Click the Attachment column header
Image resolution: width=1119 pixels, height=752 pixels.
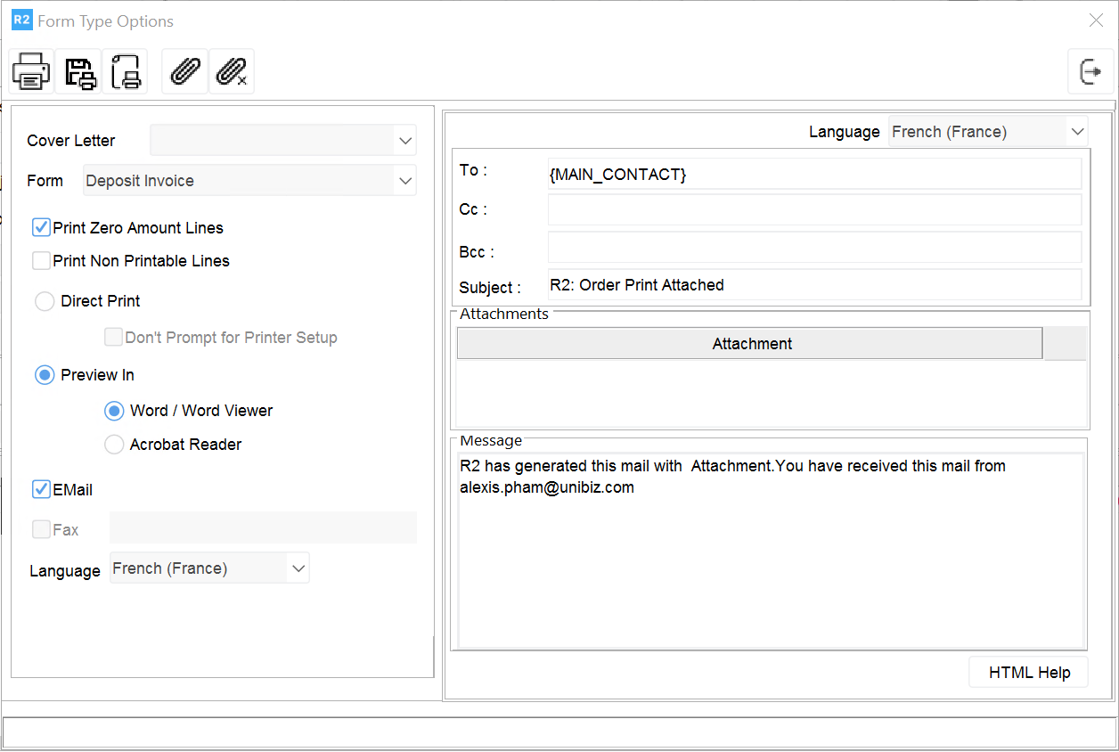click(750, 344)
